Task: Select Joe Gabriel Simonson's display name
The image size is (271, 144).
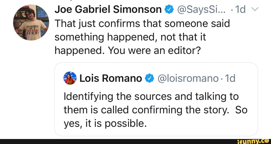Action: pos(108,9)
